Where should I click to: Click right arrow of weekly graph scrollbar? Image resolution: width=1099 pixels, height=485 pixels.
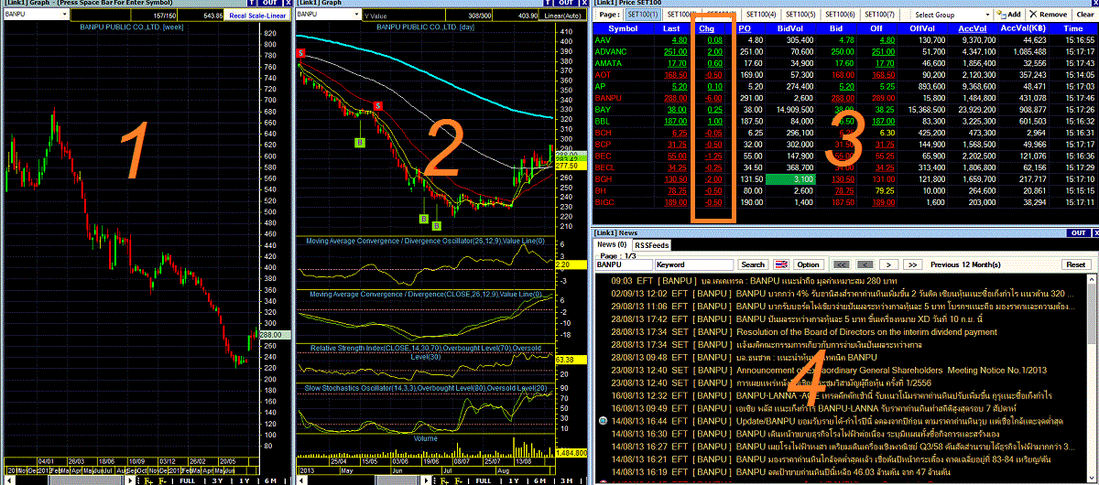click(x=129, y=480)
